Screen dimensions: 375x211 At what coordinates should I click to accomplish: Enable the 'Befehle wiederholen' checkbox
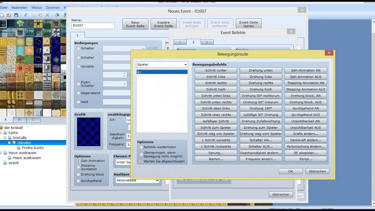click(141, 147)
